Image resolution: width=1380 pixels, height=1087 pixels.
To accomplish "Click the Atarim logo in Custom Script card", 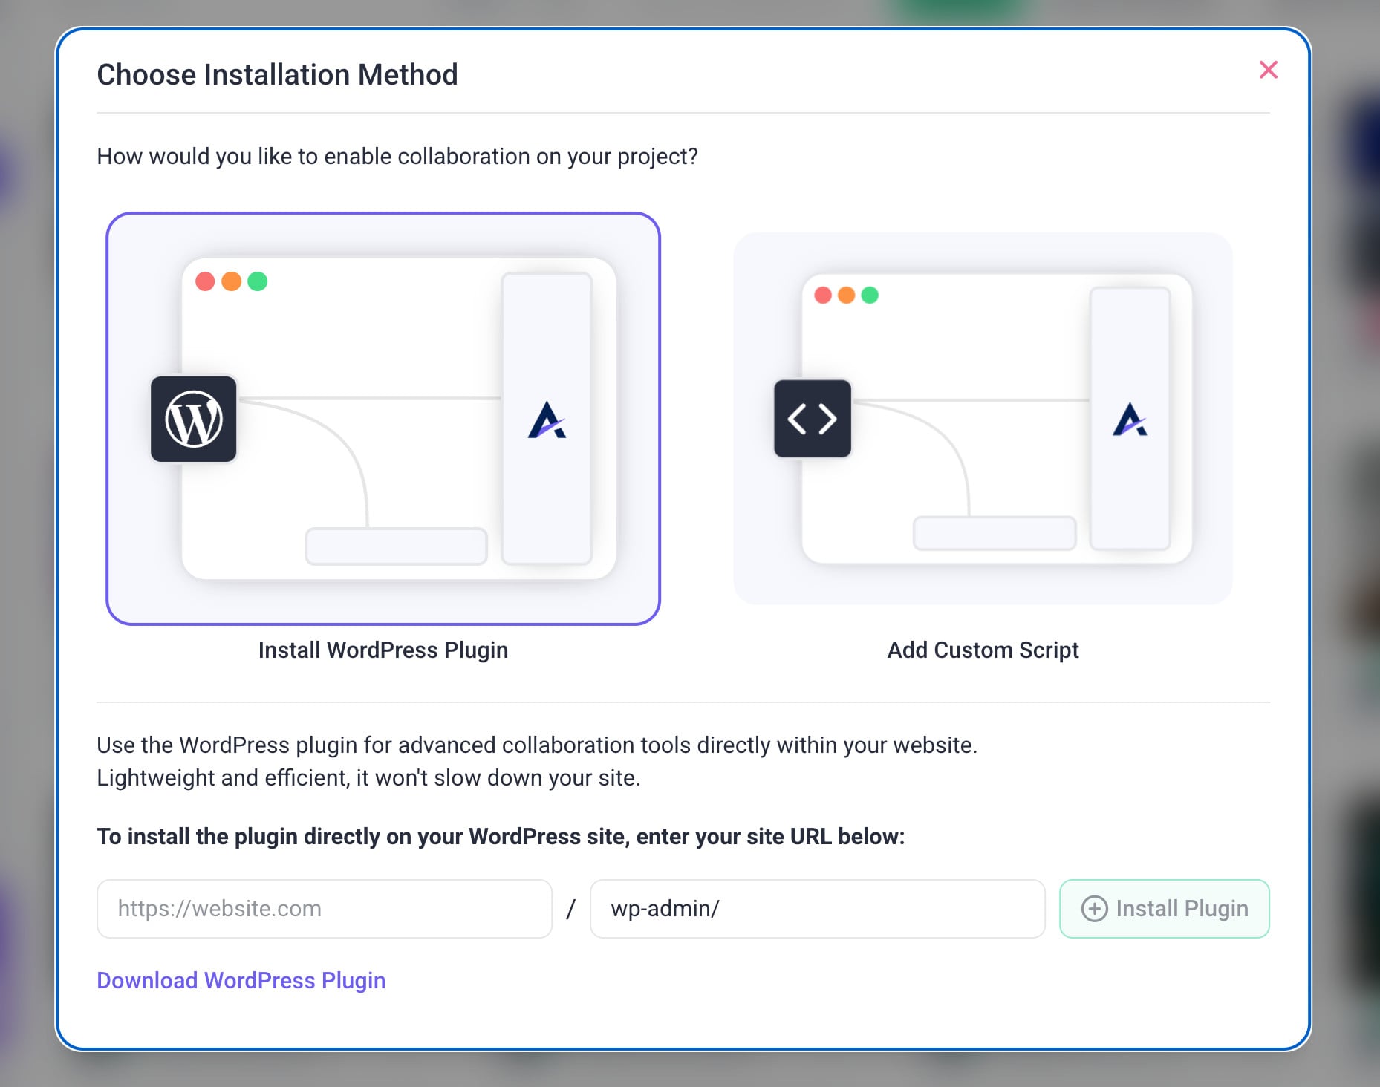I will (x=1130, y=420).
